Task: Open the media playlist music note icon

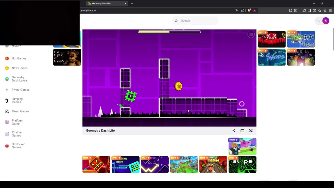Action: coord(304,10)
